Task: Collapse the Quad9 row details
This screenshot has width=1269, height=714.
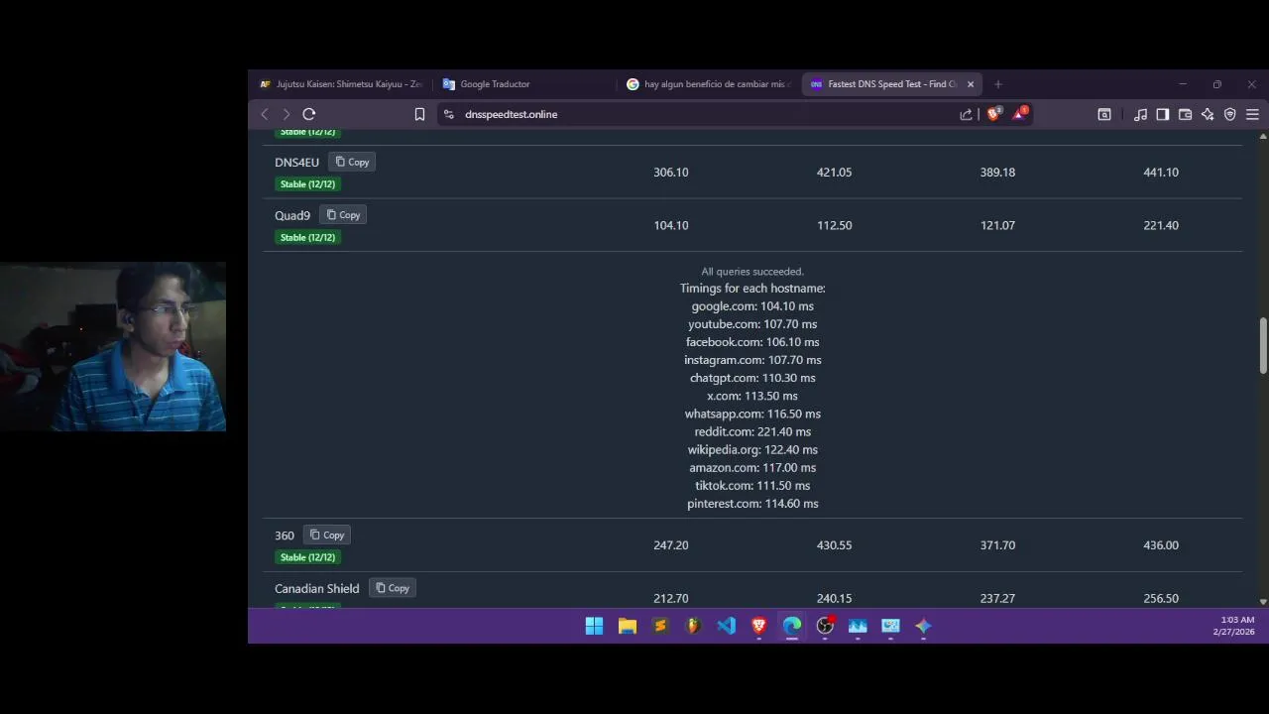Action: pos(752,225)
